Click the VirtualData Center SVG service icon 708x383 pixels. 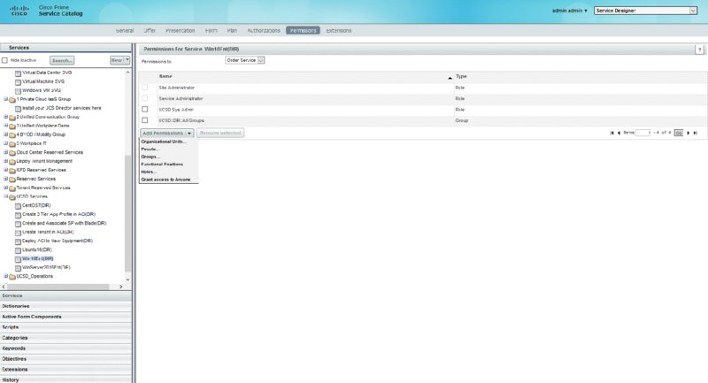tap(18, 73)
